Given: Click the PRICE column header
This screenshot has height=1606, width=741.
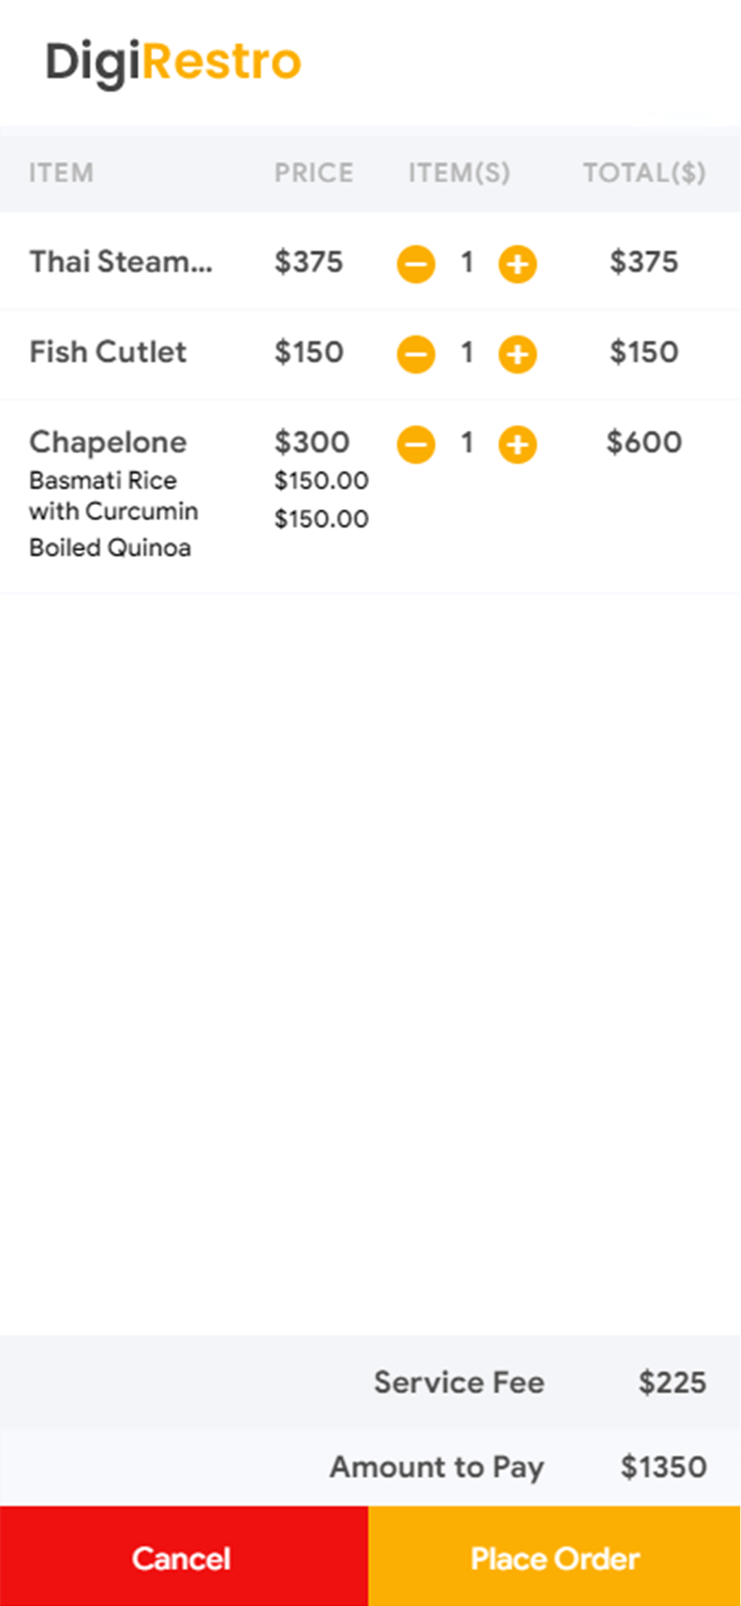Looking at the screenshot, I should tap(314, 173).
